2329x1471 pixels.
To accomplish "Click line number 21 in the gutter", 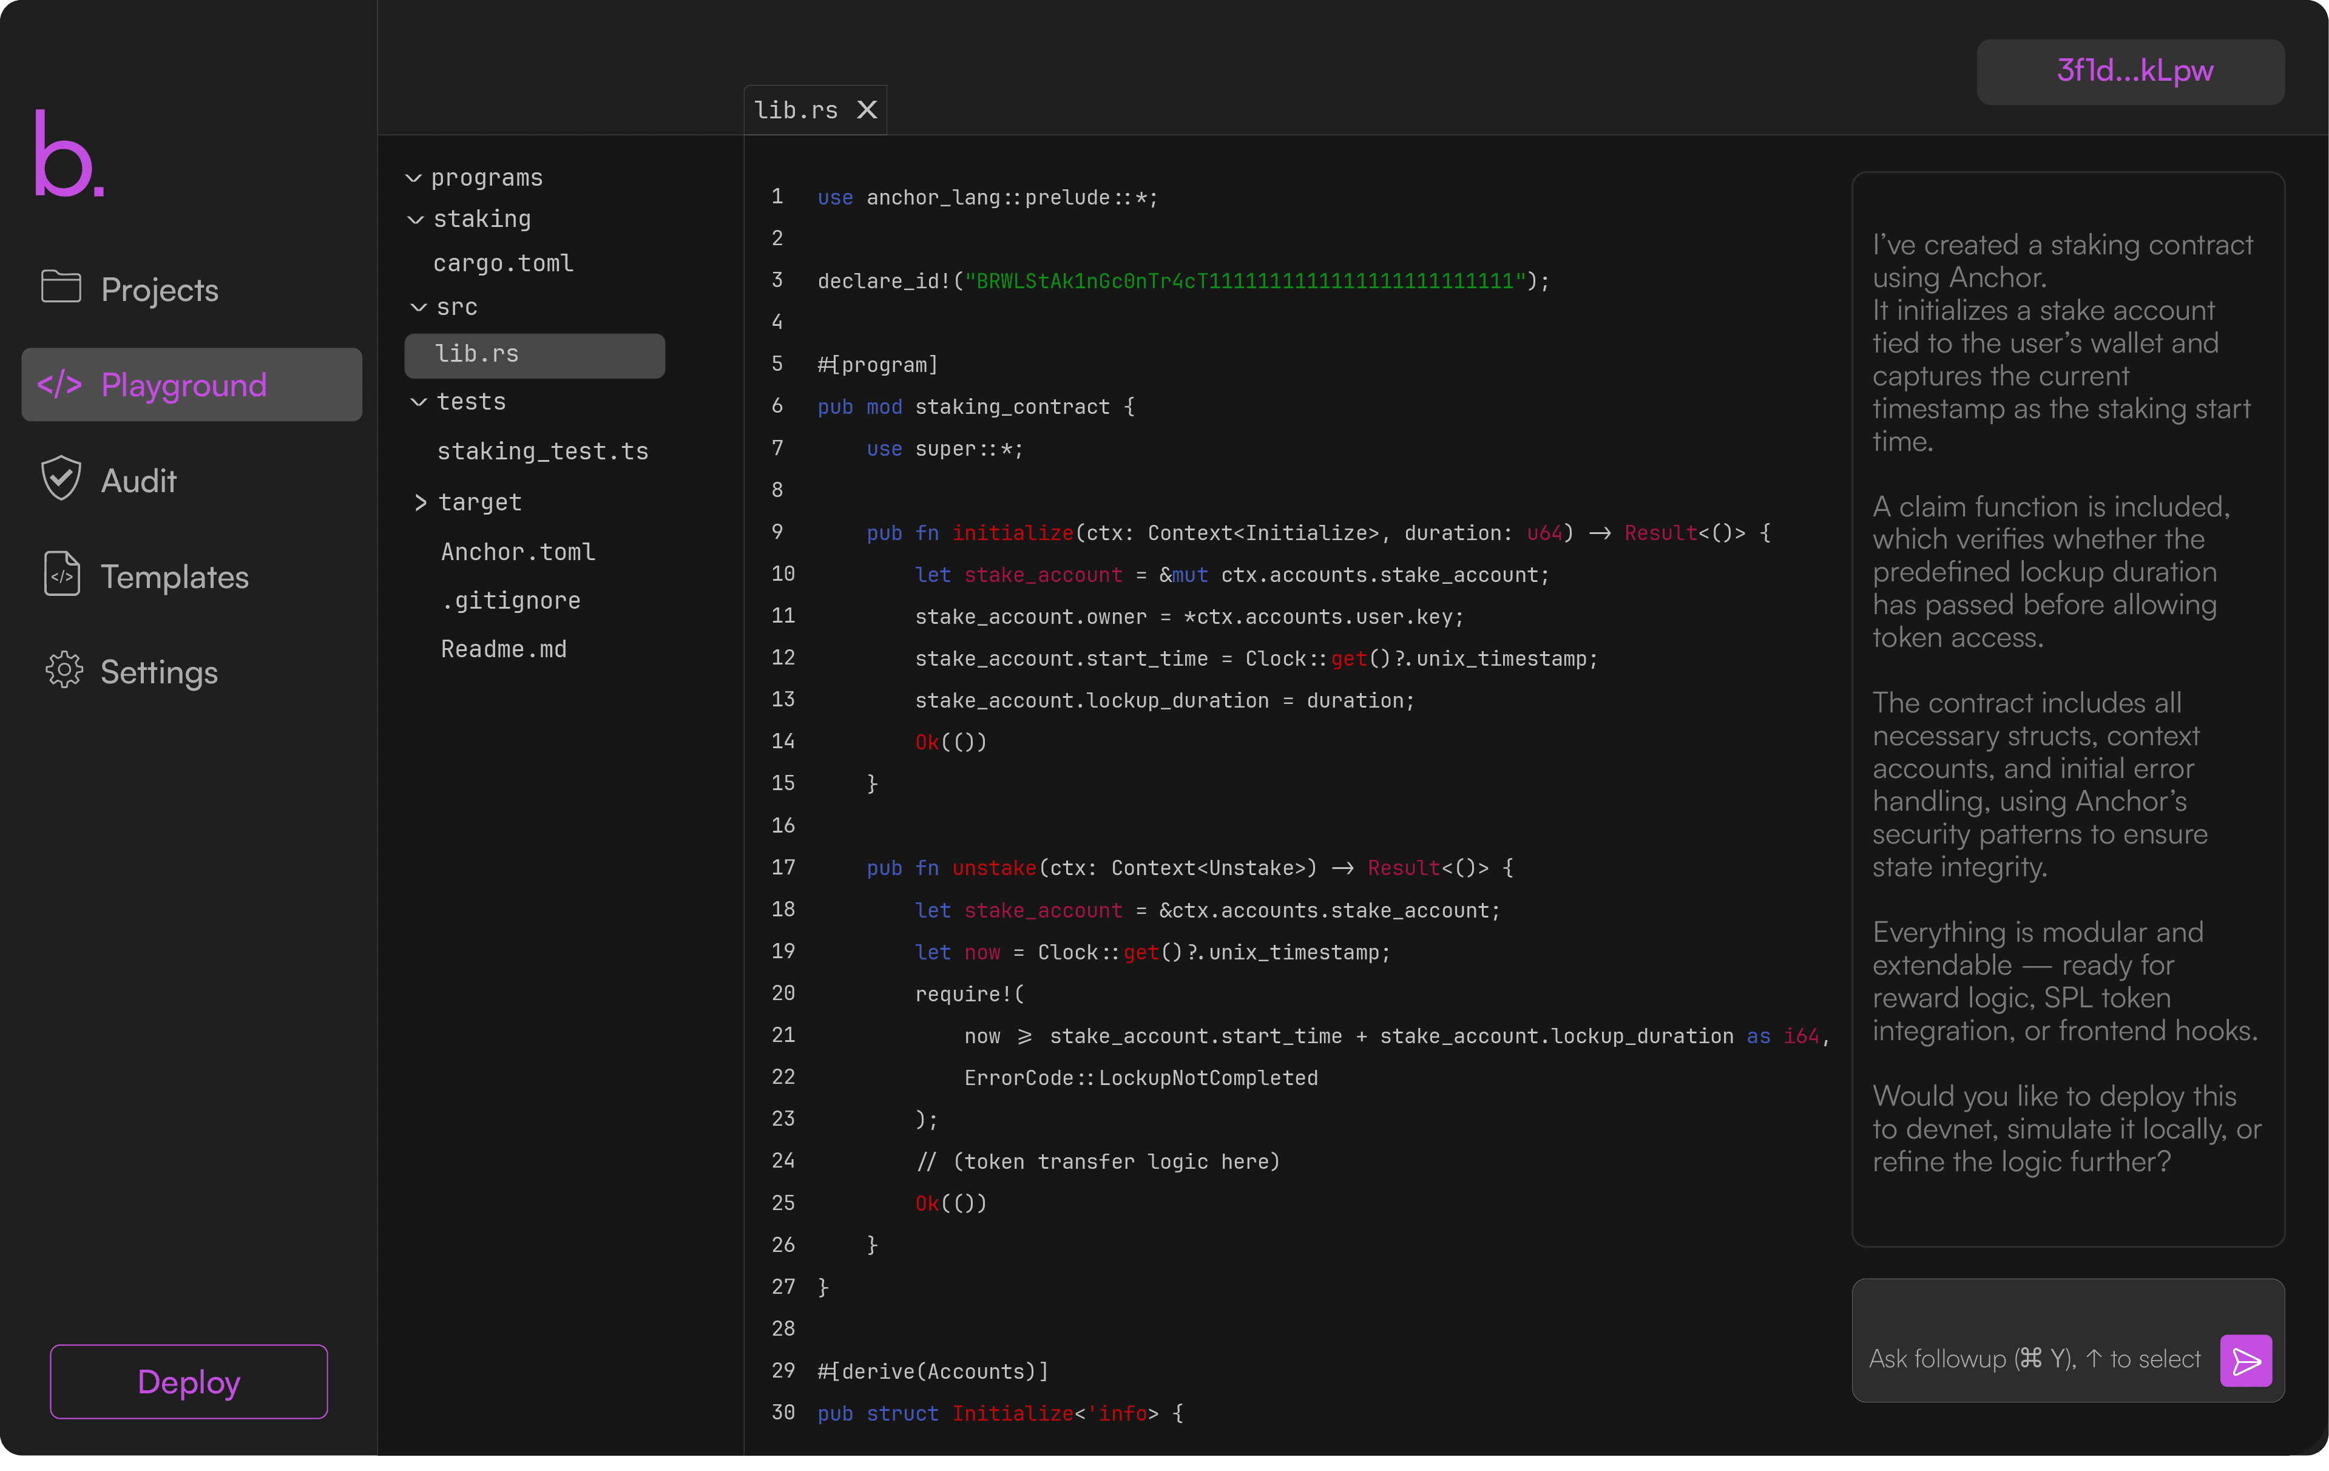I will click(783, 1035).
